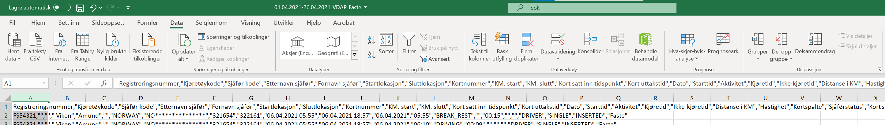
Task: Toggle the Lagre automatisk switch
Action: coord(62,8)
